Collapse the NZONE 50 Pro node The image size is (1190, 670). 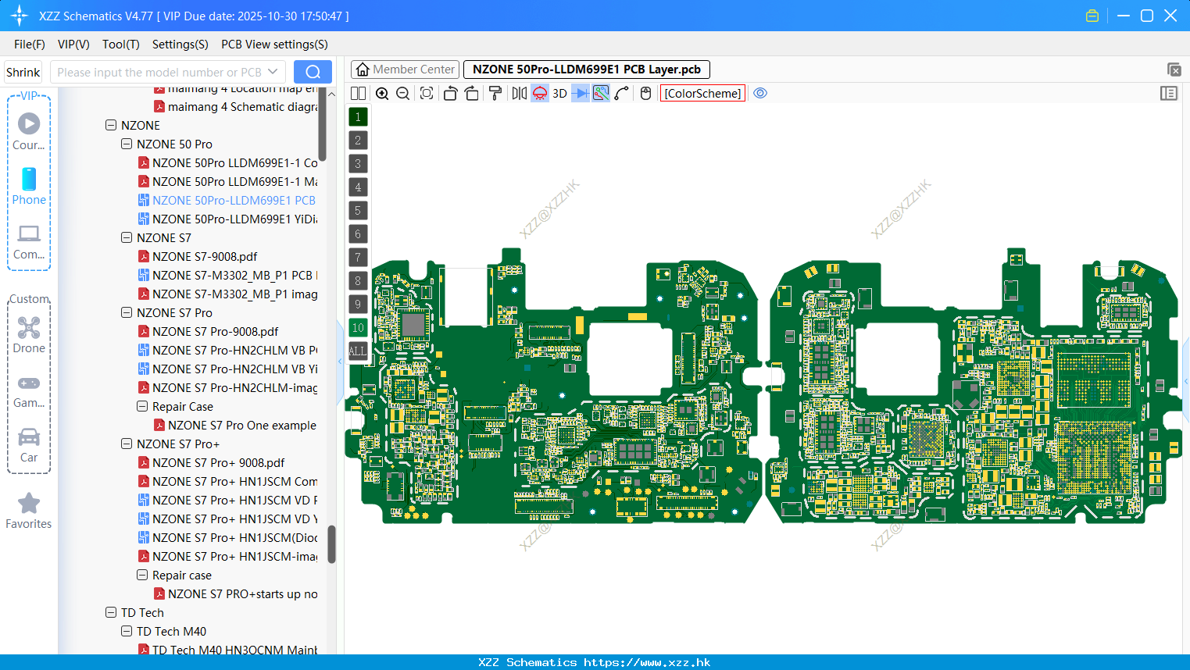[x=127, y=144]
